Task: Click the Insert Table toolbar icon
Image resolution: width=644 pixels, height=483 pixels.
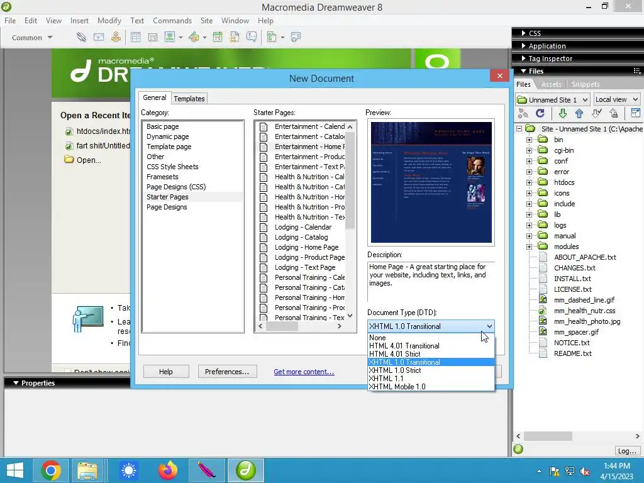Action: coord(135,37)
